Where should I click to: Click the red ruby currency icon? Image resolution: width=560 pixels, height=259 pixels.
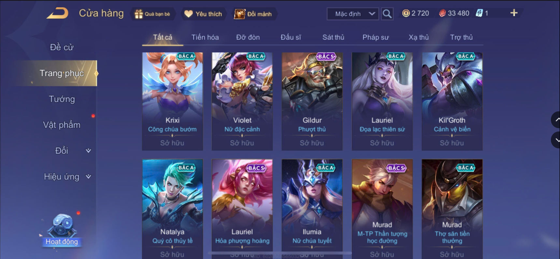[442, 13]
